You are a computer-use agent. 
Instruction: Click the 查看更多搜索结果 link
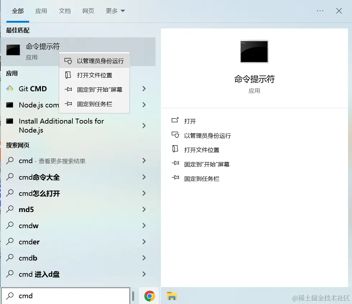[x=61, y=161]
